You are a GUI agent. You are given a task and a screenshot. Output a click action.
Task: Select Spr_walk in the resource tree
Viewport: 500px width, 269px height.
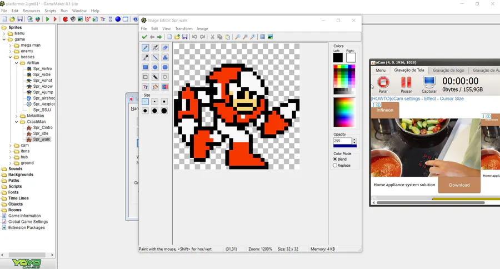pos(42,140)
